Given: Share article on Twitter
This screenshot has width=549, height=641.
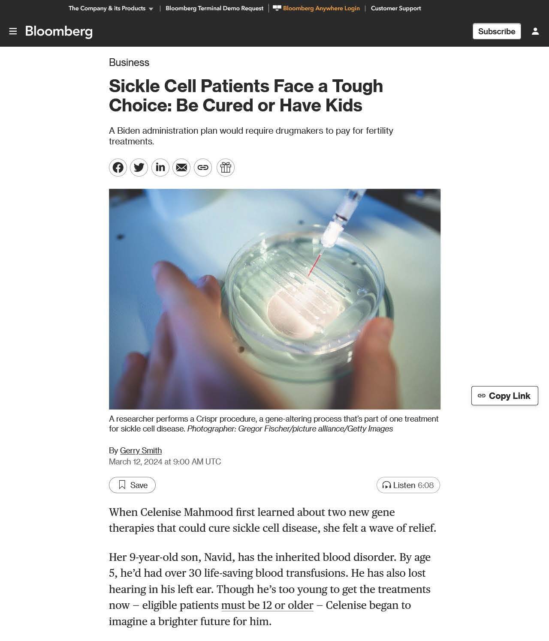Looking at the screenshot, I should pyautogui.click(x=139, y=167).
